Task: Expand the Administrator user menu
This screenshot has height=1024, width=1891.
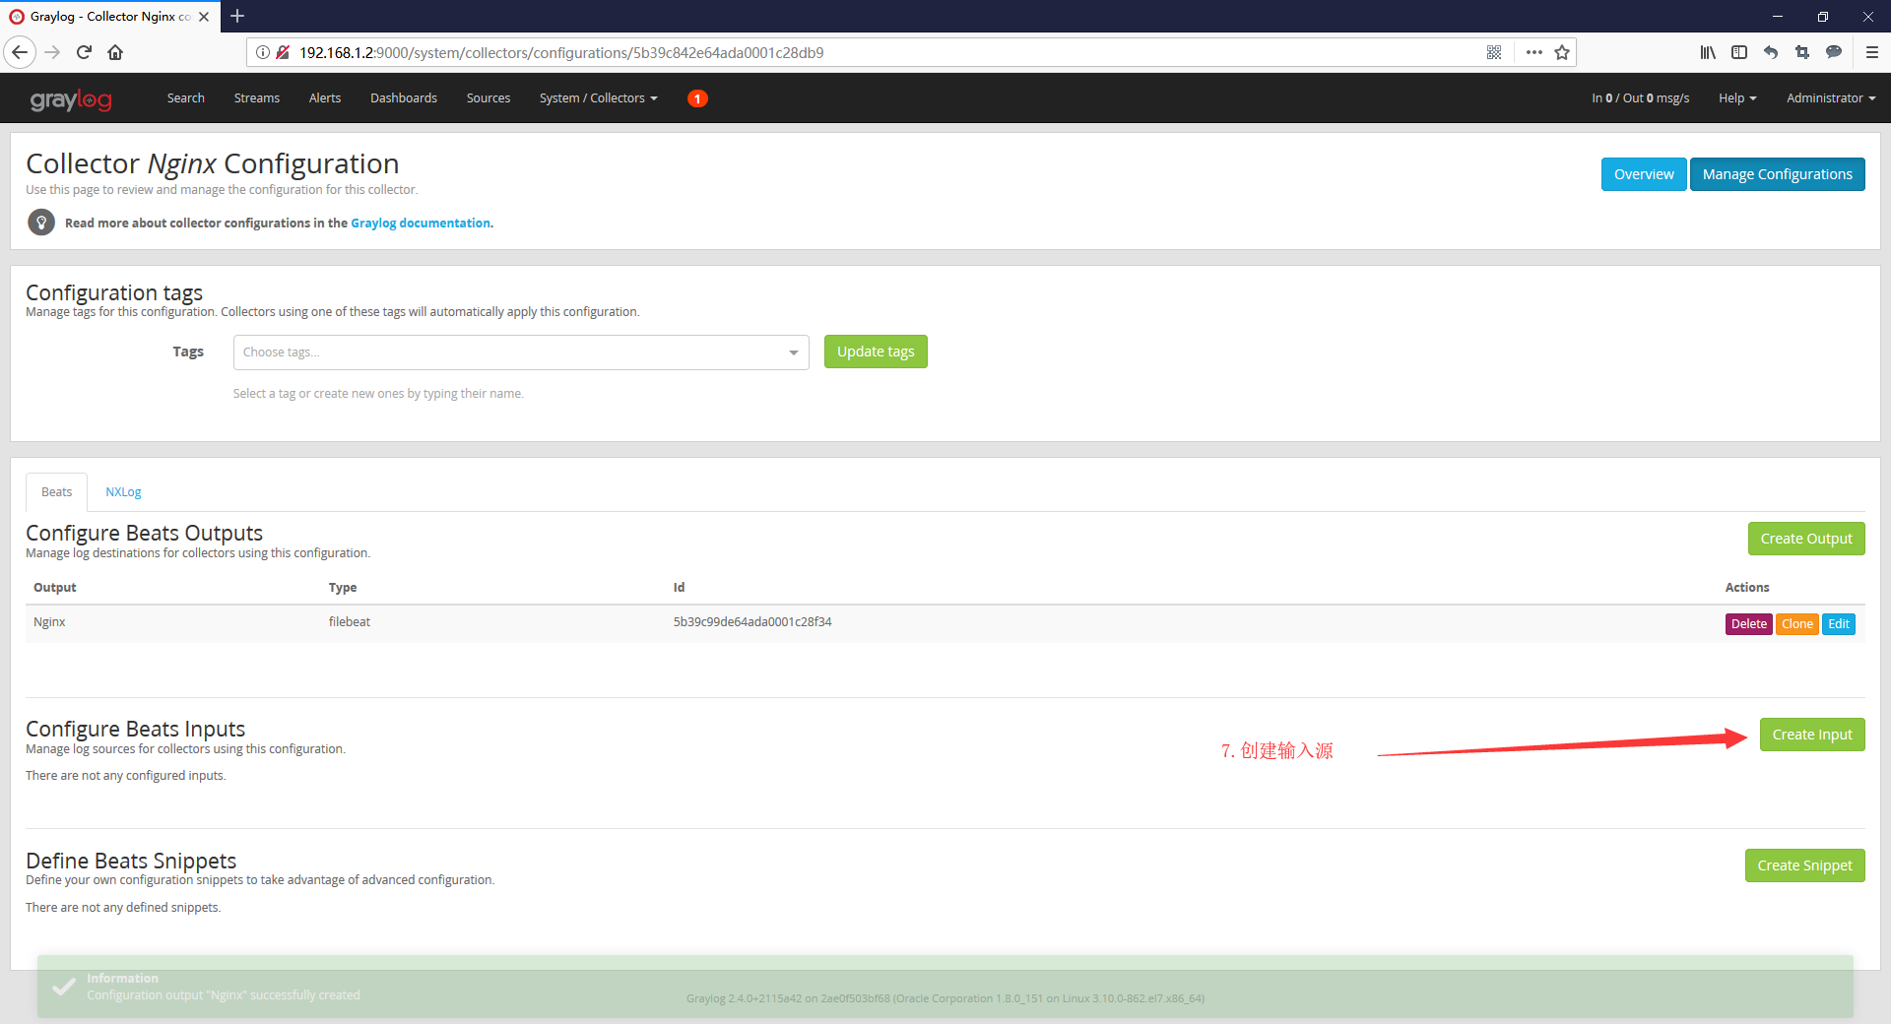Action: 1831,98
